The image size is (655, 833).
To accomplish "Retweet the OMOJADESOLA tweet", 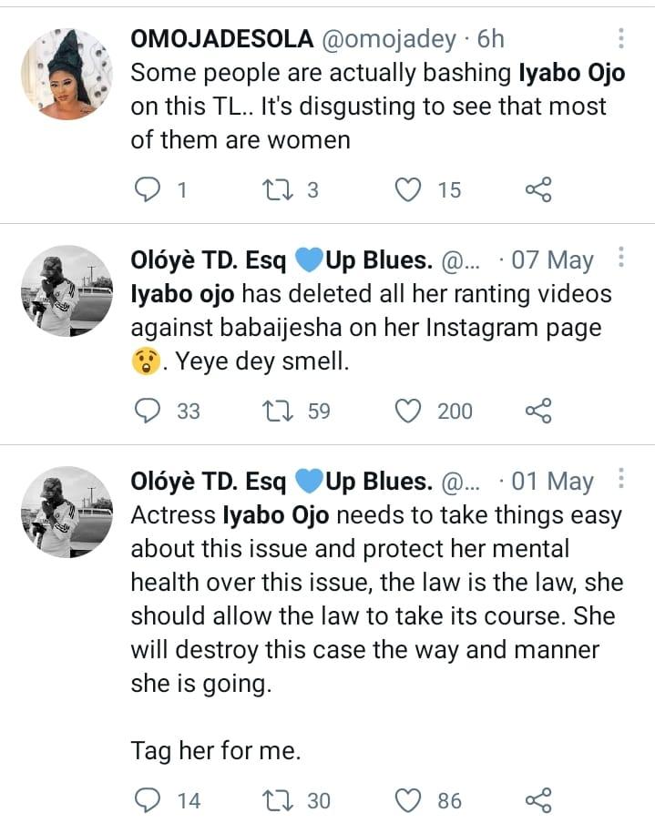I will click(x=274, y=189).
